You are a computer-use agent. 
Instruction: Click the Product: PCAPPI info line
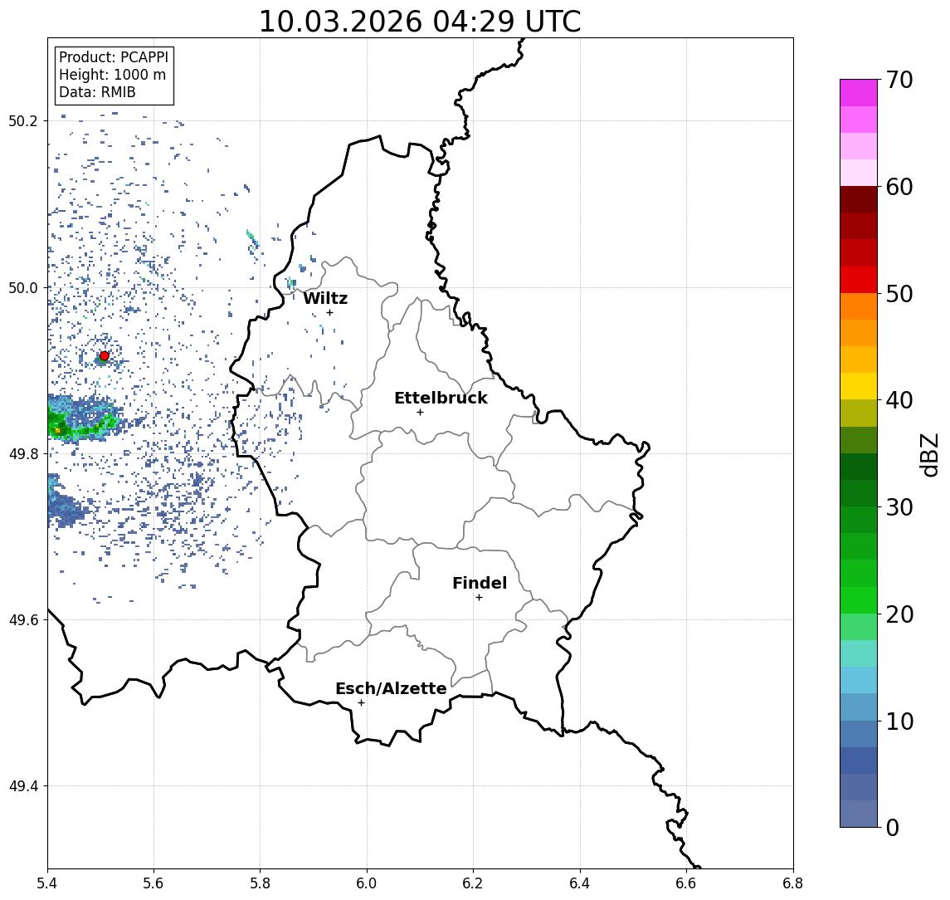pos(114,57)
